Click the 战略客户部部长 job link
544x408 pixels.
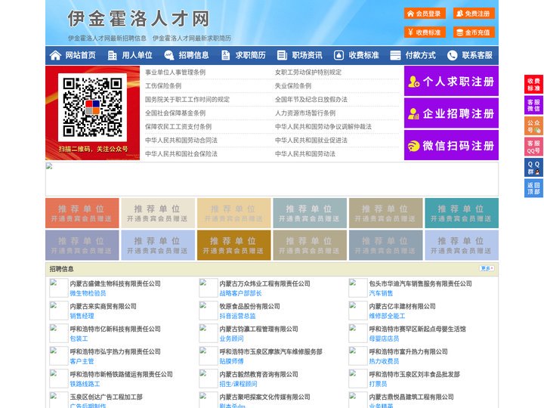tap(240, 293)
